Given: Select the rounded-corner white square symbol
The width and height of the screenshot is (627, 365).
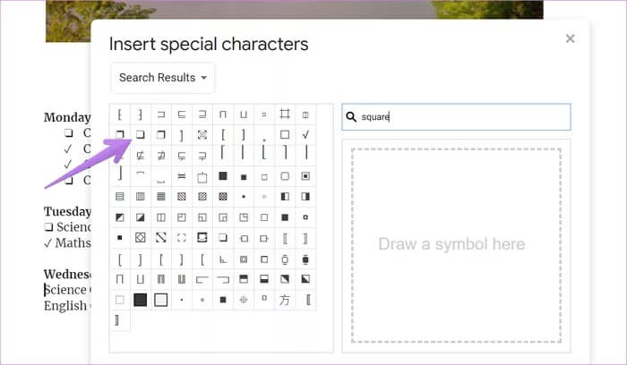Looking at the screenshot, I should [x=285, y=176].
